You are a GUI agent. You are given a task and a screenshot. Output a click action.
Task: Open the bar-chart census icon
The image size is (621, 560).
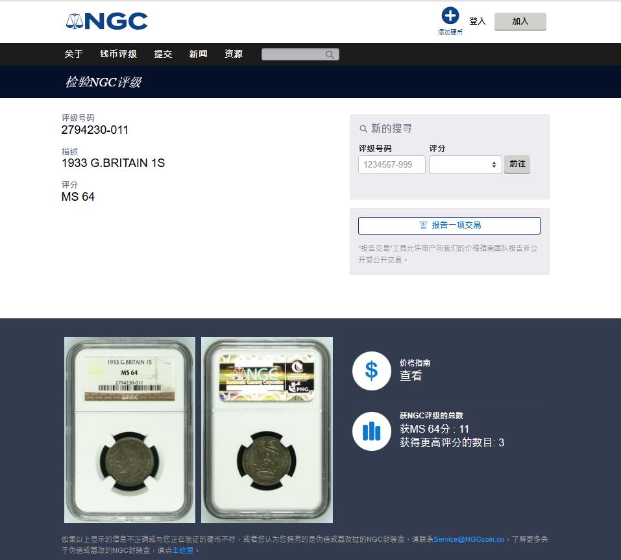pyautogui.click(x=371, y=431)
